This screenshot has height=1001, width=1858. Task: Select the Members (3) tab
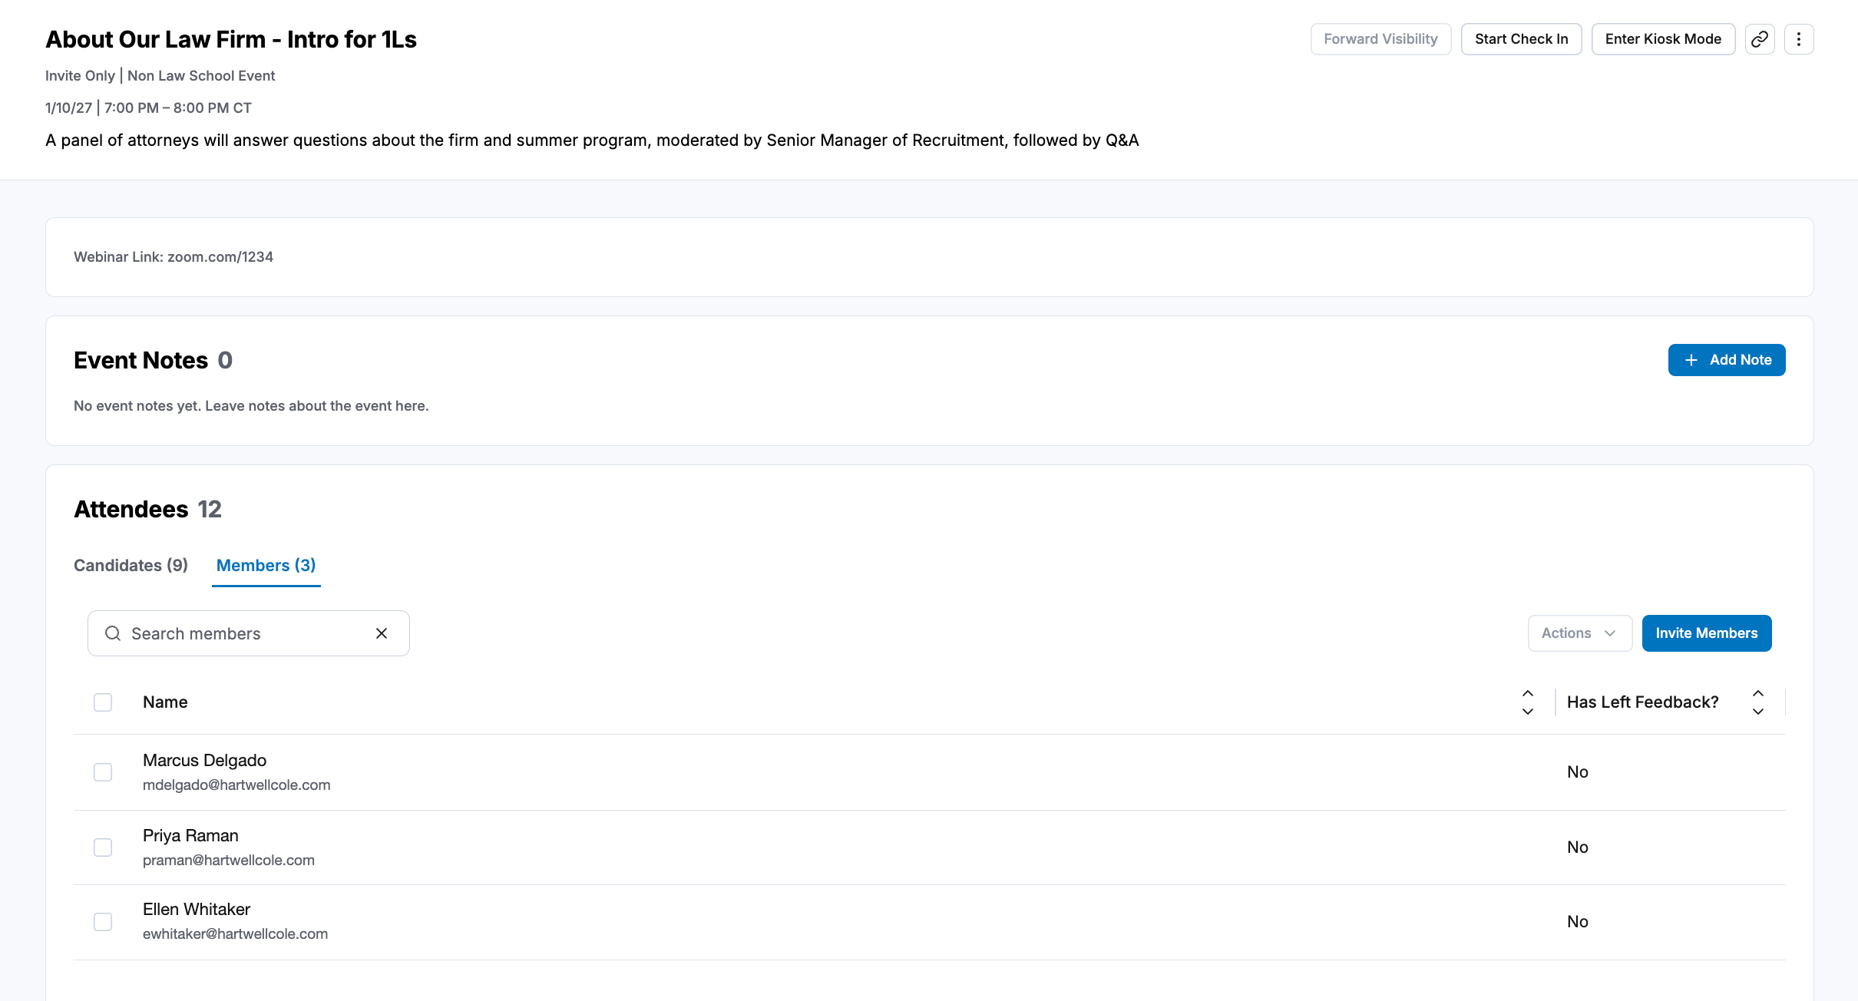266,566
